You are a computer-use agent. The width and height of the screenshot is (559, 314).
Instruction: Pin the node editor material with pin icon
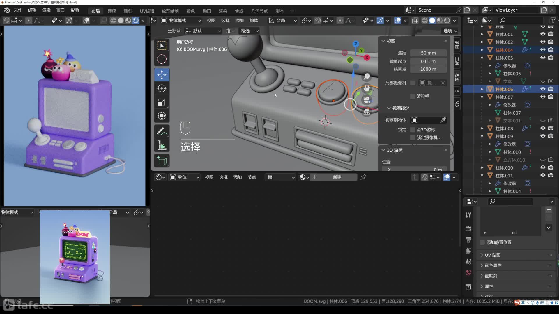pyautogui.click(x=363, y=177)
